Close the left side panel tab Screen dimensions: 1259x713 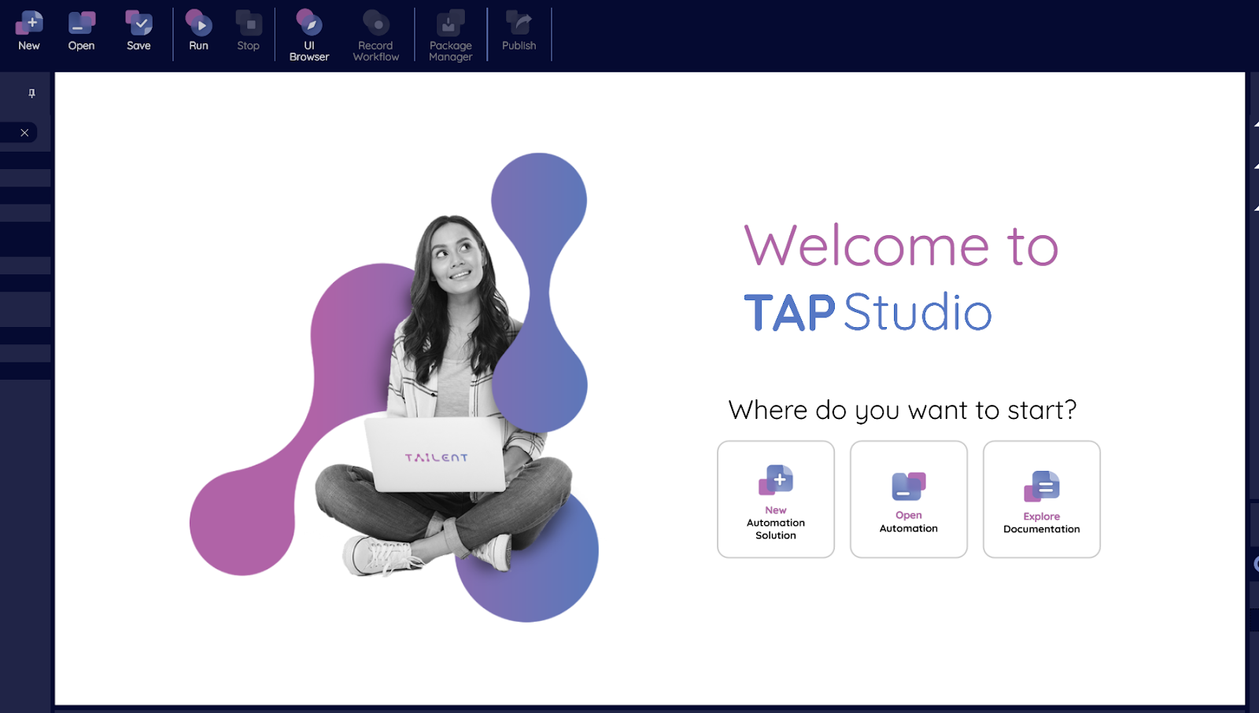coord(24,133)
